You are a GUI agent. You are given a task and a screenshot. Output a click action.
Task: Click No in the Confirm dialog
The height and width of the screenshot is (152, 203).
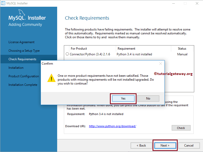tap(148, 98)
